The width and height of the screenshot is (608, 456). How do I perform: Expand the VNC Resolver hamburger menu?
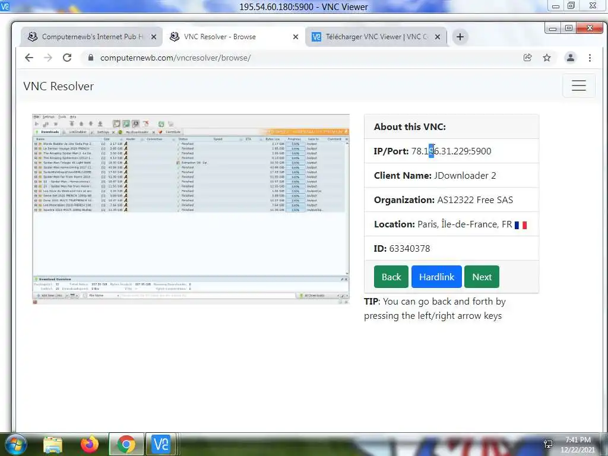tap(578, 85)
